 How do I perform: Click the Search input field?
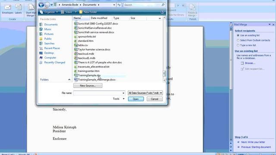click(x=142, y=5)
